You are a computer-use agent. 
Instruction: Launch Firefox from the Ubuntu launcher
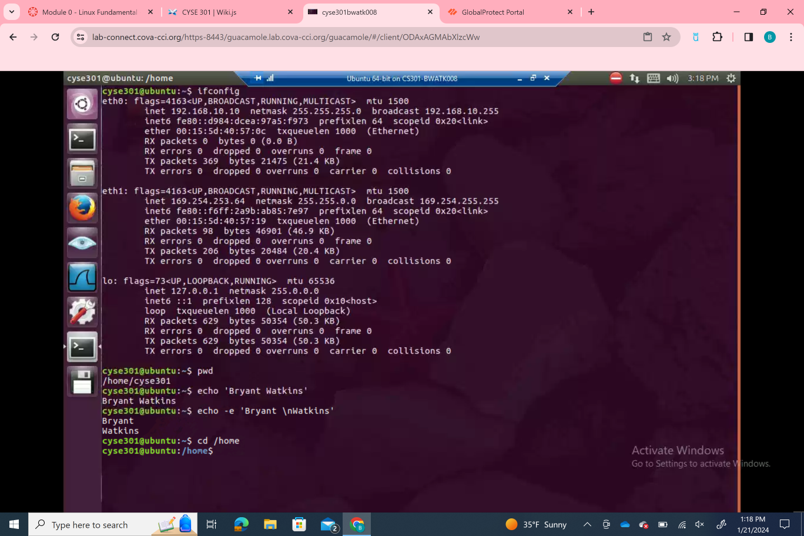click(x=82, y=208)
